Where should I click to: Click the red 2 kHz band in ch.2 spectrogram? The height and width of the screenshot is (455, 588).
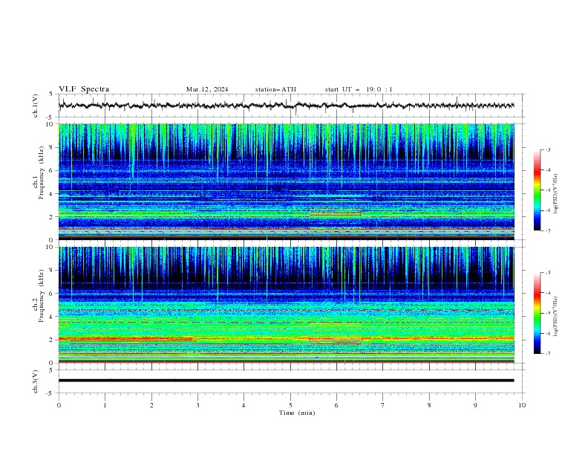point(125,338)
